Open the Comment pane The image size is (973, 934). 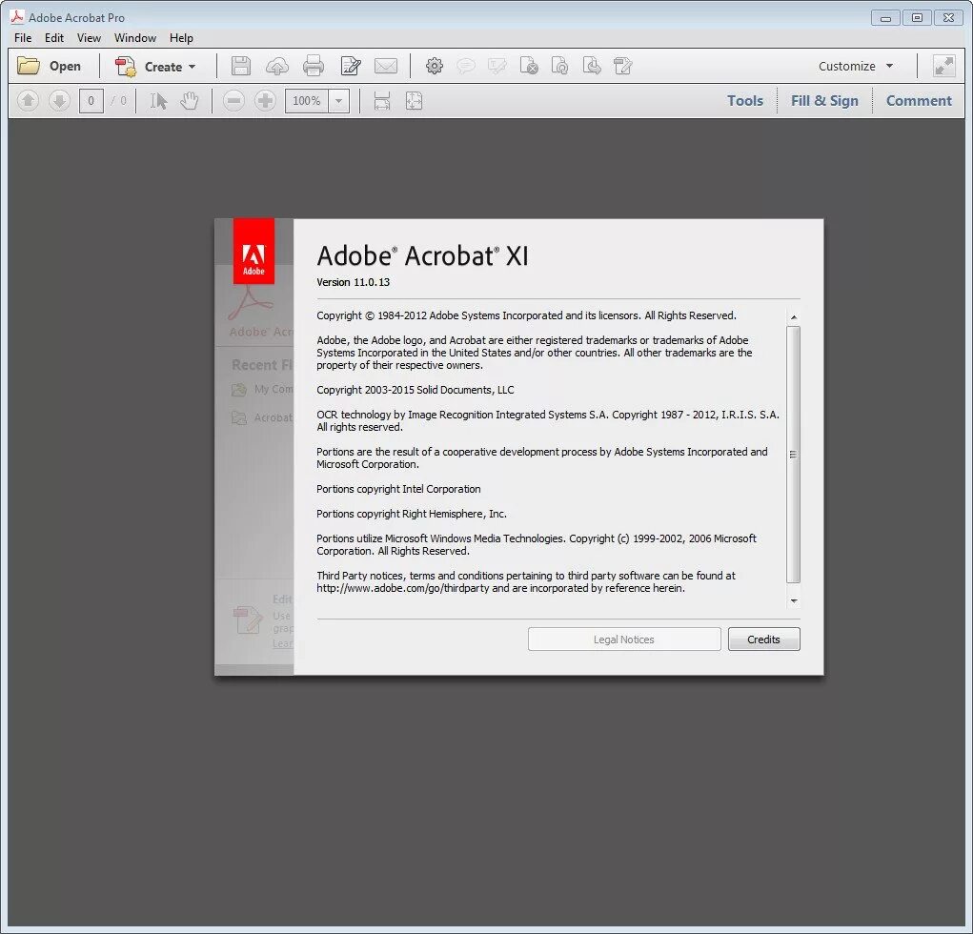(x=919, y=100)
